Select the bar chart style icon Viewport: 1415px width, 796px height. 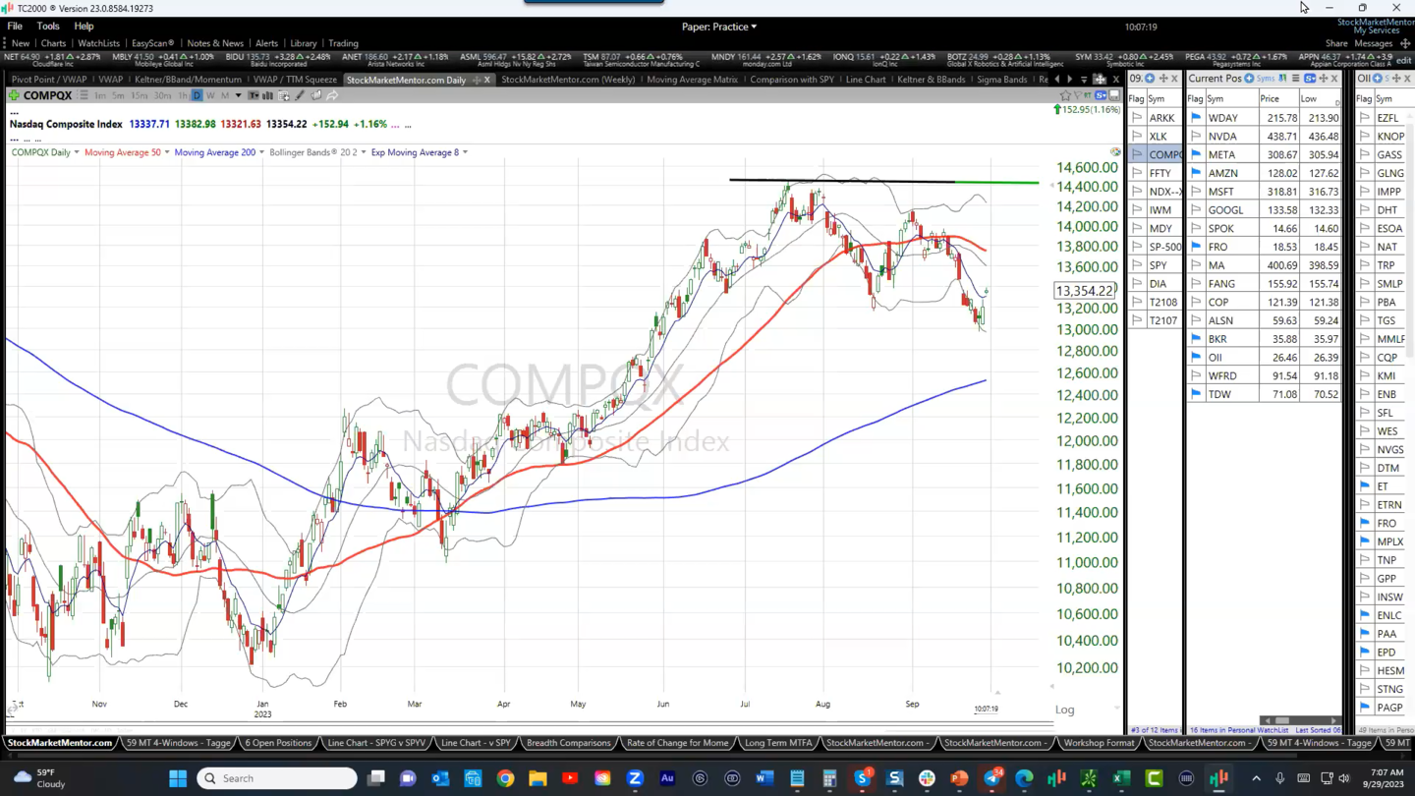[x=267, y=95]
